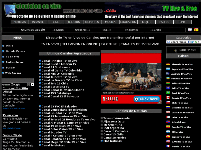
Task: Open the NOTICIAS menu tab
Action: point(20,22)
